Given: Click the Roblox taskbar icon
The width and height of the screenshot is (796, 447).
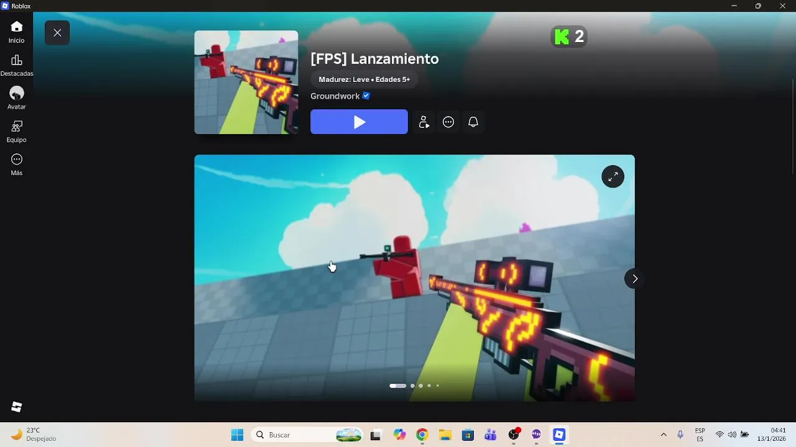Looking at the screenshot, I should [x=559, y=435].
